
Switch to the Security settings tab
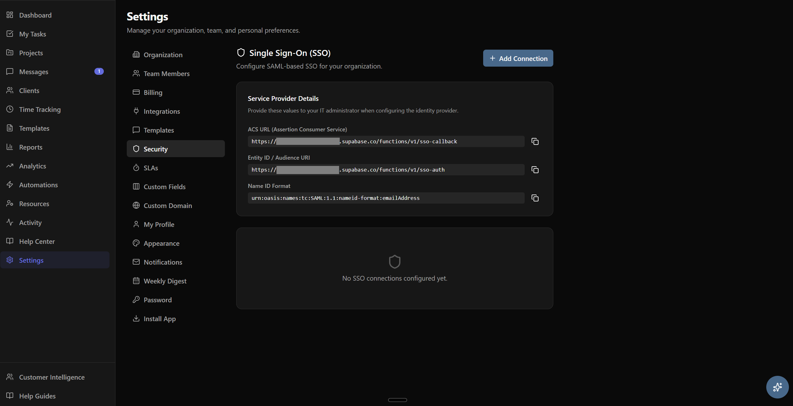156,149
